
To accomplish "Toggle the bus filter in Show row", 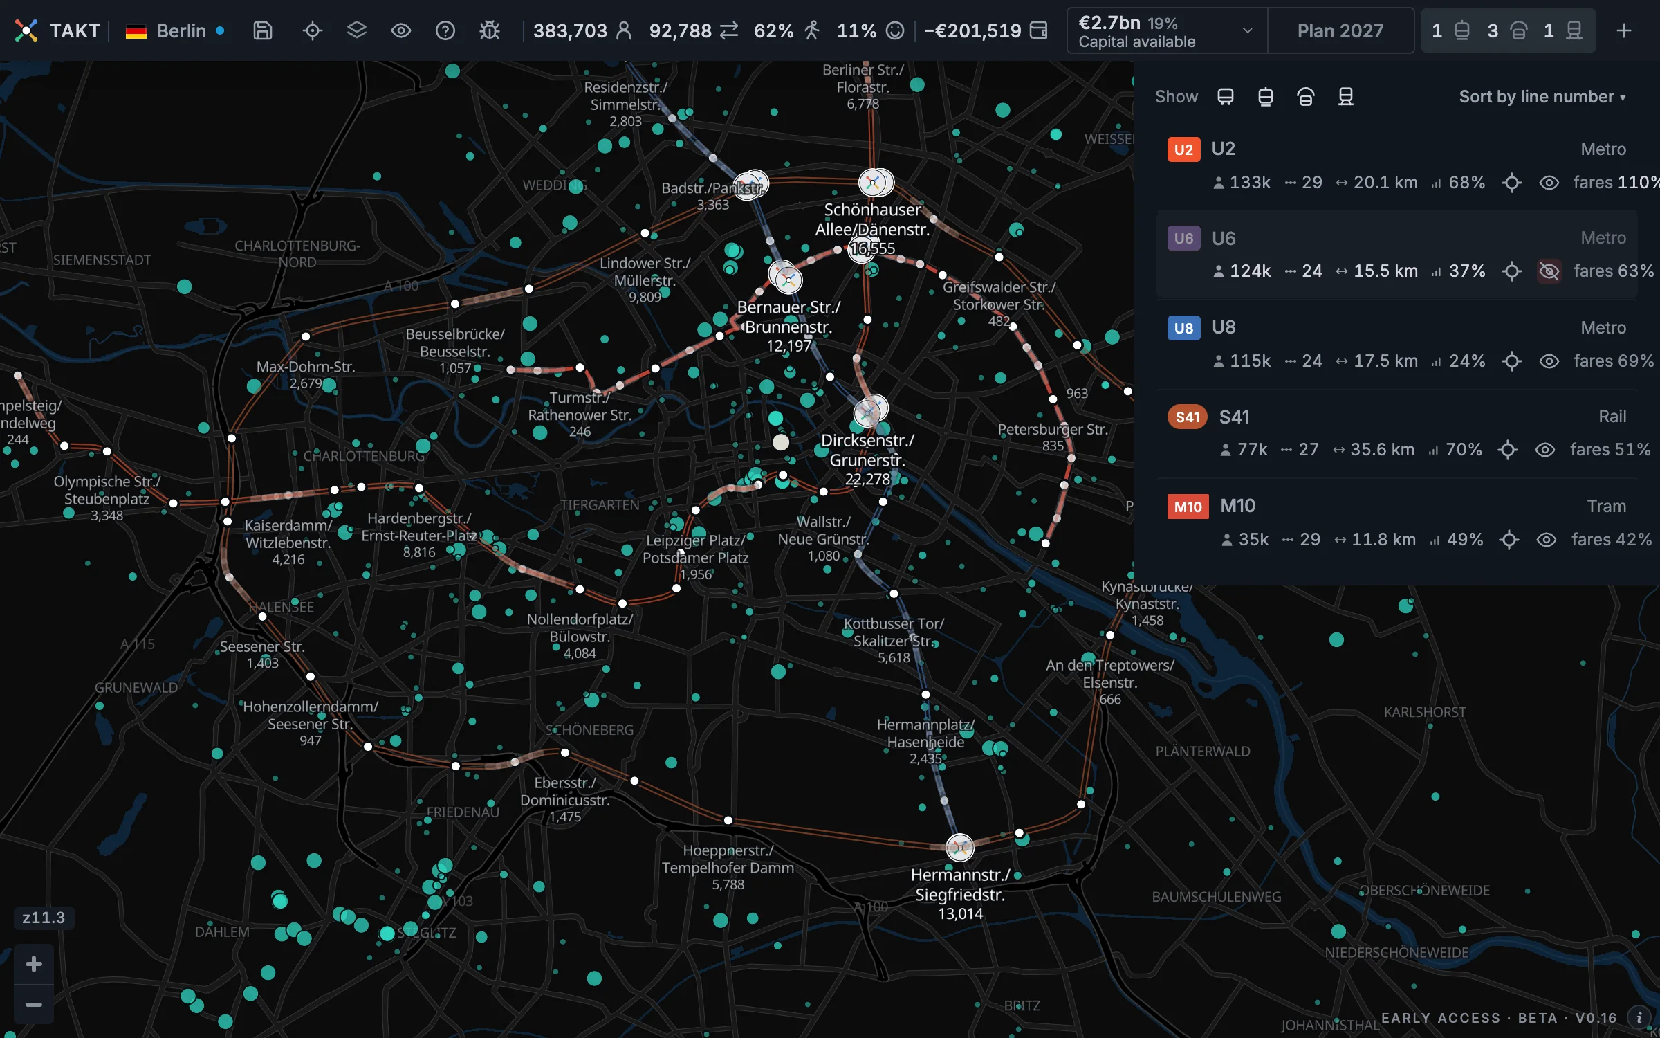I will (x=1226, y=97).
